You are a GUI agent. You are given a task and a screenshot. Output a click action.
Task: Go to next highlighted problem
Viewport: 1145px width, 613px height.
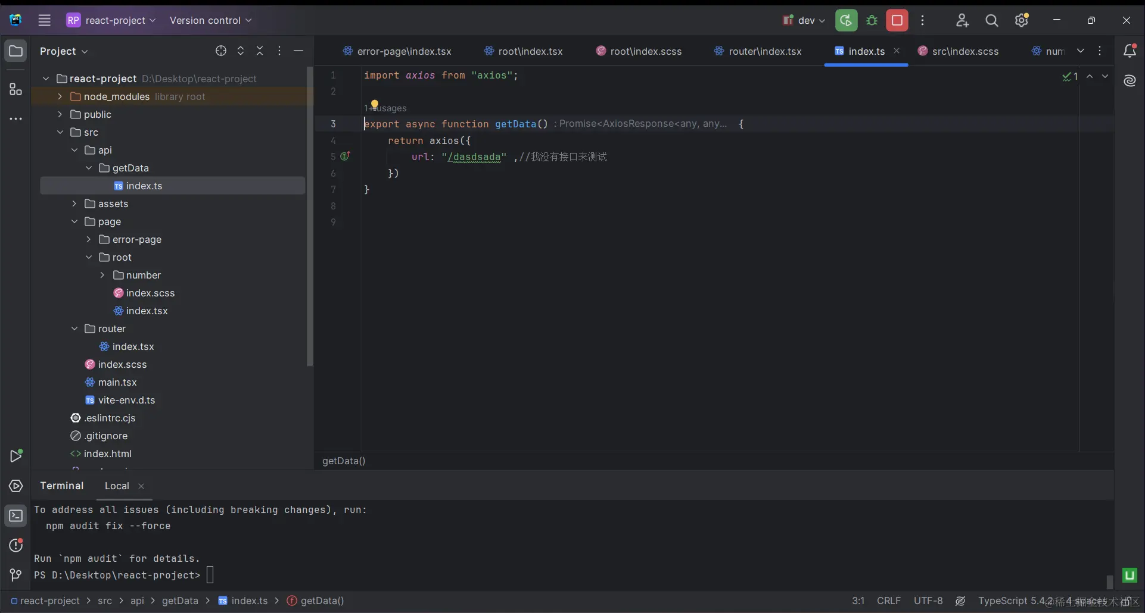coord(1105,76)
